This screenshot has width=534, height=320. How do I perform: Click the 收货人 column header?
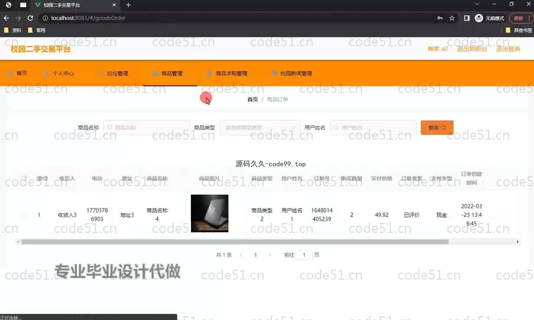click(x=67, y=179)
